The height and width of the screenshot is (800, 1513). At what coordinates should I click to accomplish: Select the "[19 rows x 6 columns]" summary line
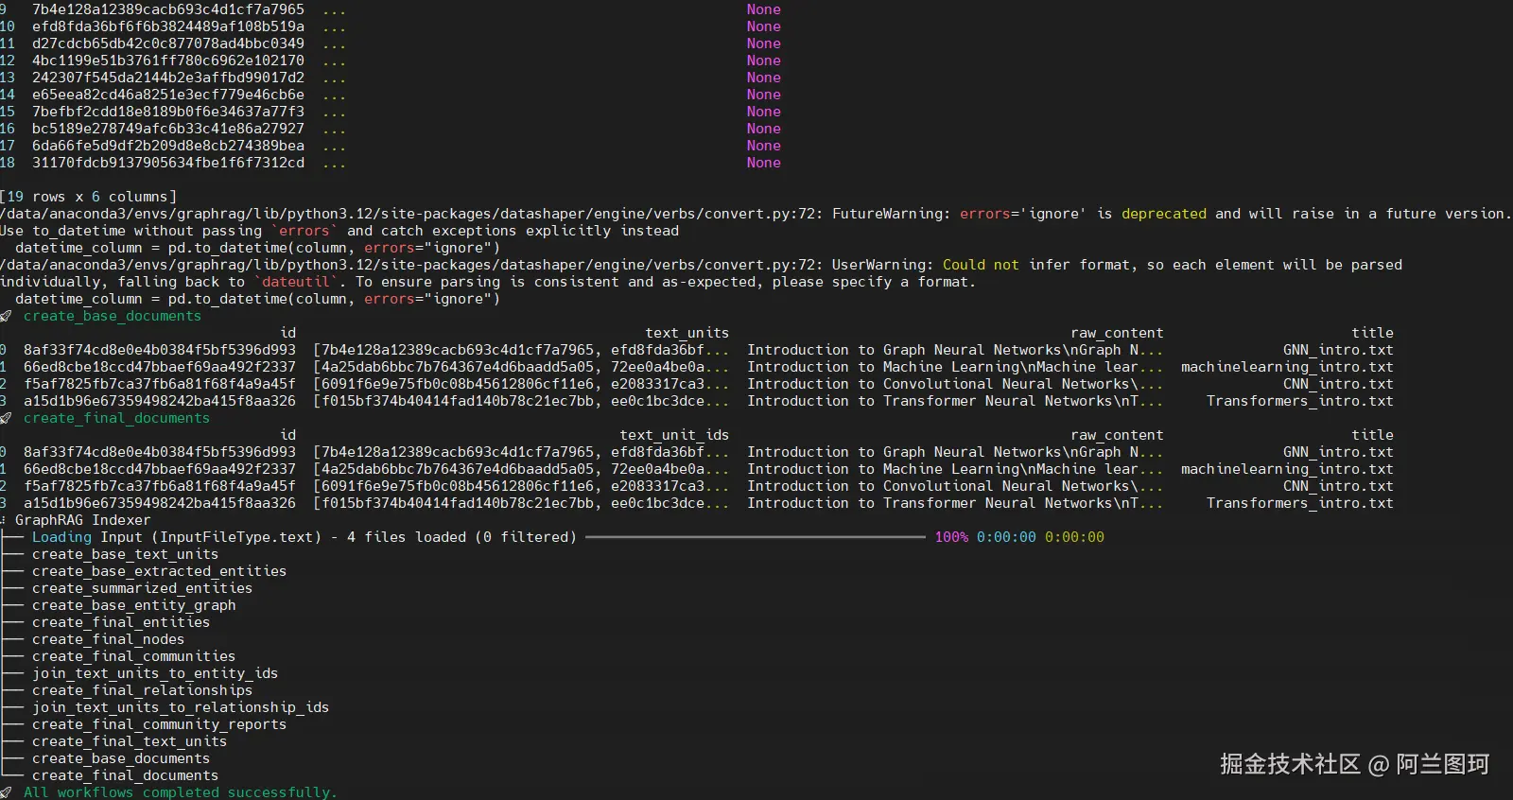[x=89, y=197]
